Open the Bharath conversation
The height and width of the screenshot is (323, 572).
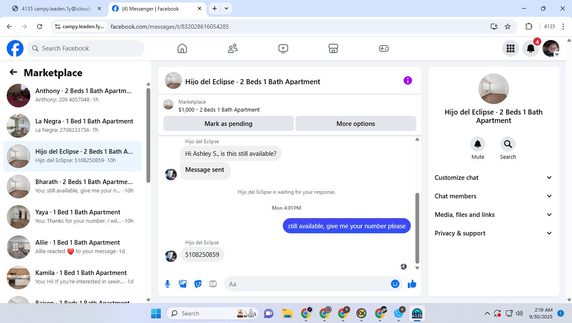(72, 187)
